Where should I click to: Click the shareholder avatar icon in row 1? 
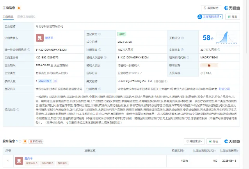tap(19, 161)
